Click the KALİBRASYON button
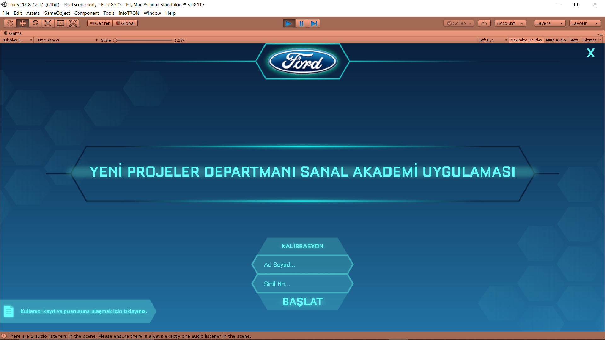The height and width of the screenshot is (340, 605). 302,246
